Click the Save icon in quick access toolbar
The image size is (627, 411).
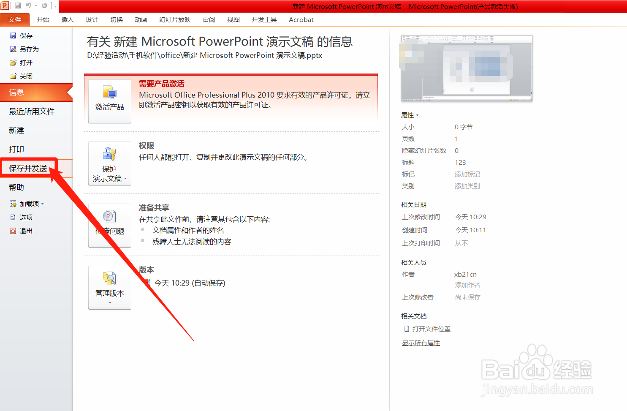tap(18, 5)
